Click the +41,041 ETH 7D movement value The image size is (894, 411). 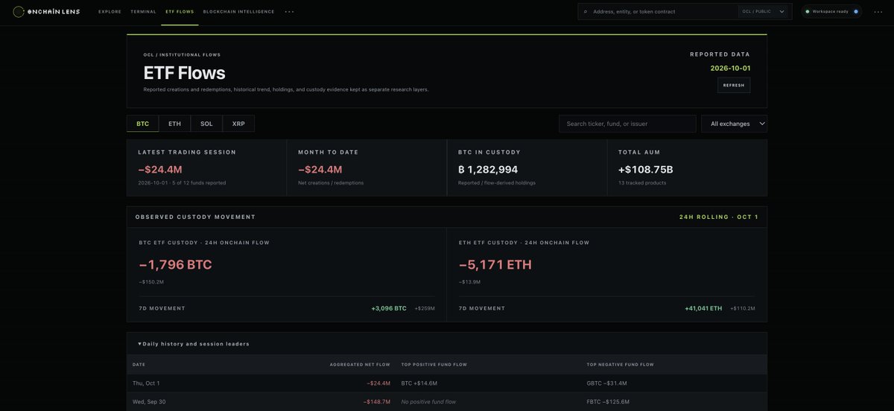[703, 308]
